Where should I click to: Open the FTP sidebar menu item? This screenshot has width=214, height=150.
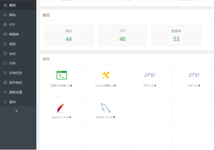pyautogui.click(x=18, y=25)
